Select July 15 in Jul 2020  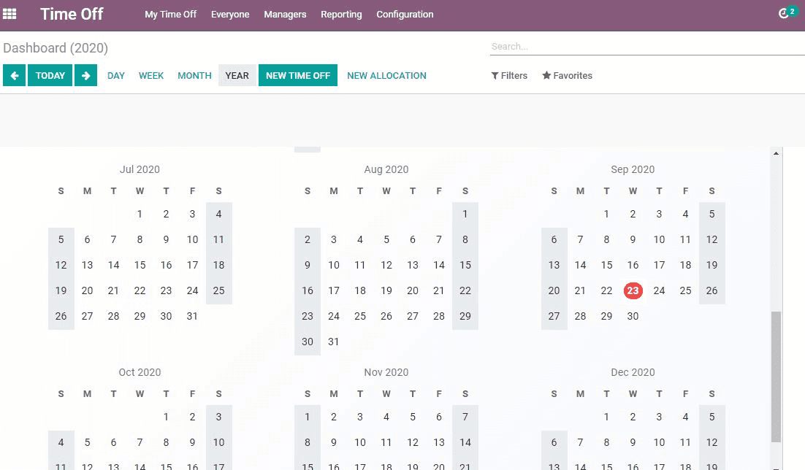pyautogui.click(x=140, y=265)
